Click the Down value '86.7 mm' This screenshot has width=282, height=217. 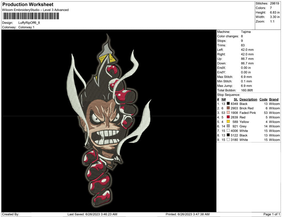tap(247, 63)
